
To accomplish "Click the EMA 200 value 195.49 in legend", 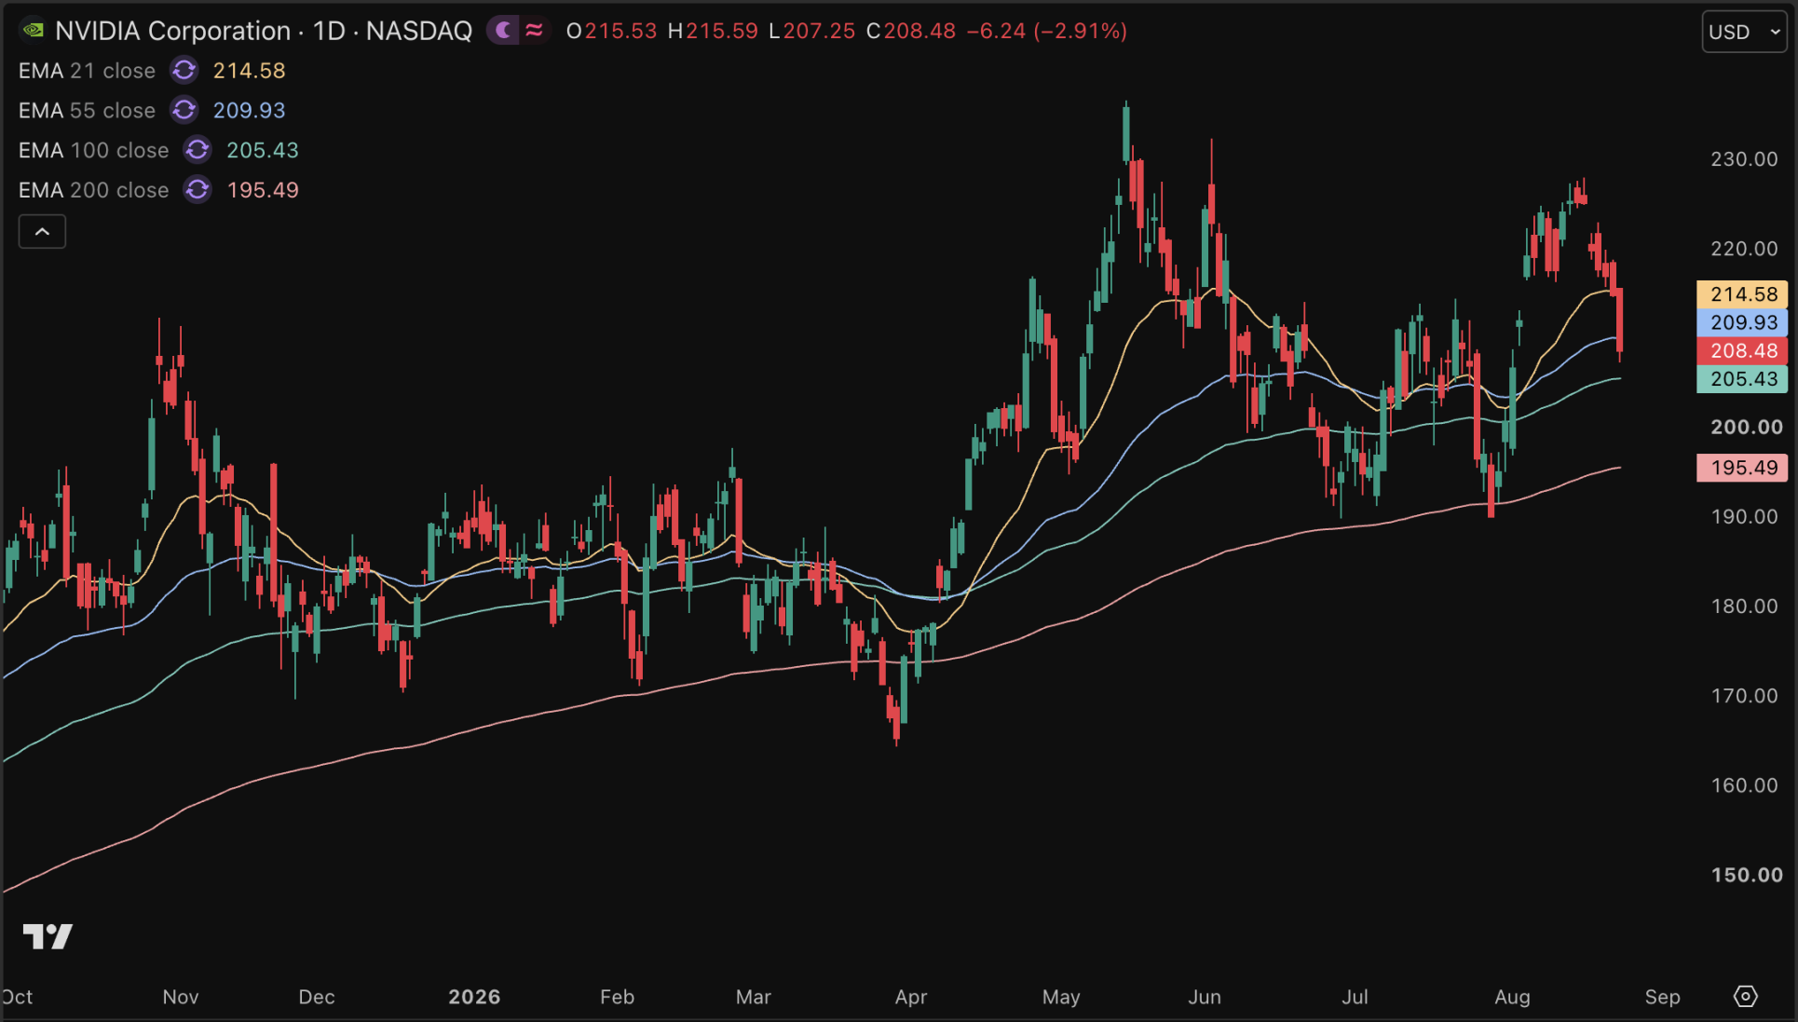I will pos(263,190).
